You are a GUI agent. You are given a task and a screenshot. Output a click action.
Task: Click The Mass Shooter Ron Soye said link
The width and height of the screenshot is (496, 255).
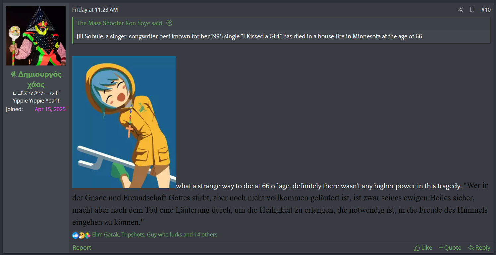pos(120,23)
